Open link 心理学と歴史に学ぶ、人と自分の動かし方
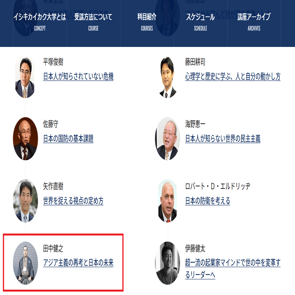 233,76
